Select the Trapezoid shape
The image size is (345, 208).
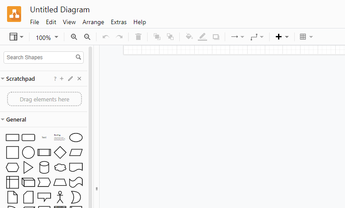pos(60,183)
